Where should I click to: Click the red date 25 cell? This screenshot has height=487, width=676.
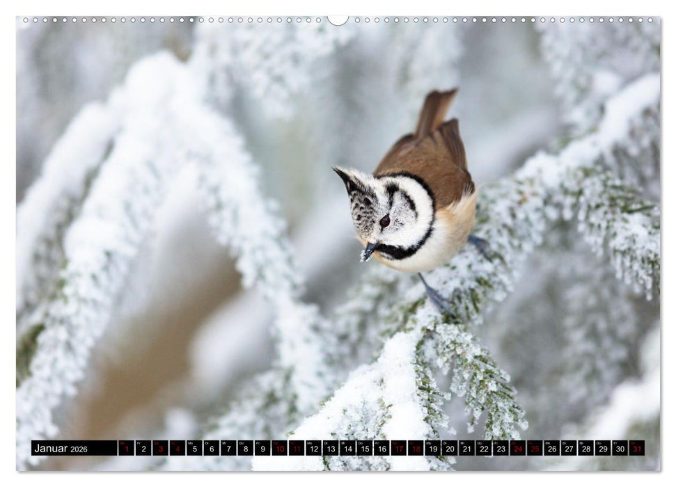[535, 450]
